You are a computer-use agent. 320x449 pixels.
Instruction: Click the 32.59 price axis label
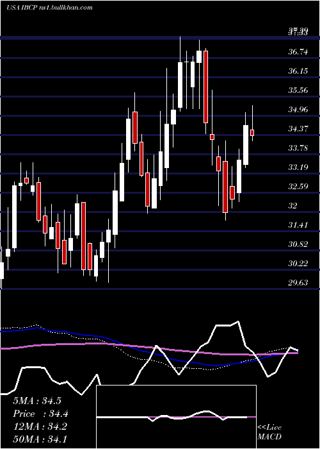[298, 187]
